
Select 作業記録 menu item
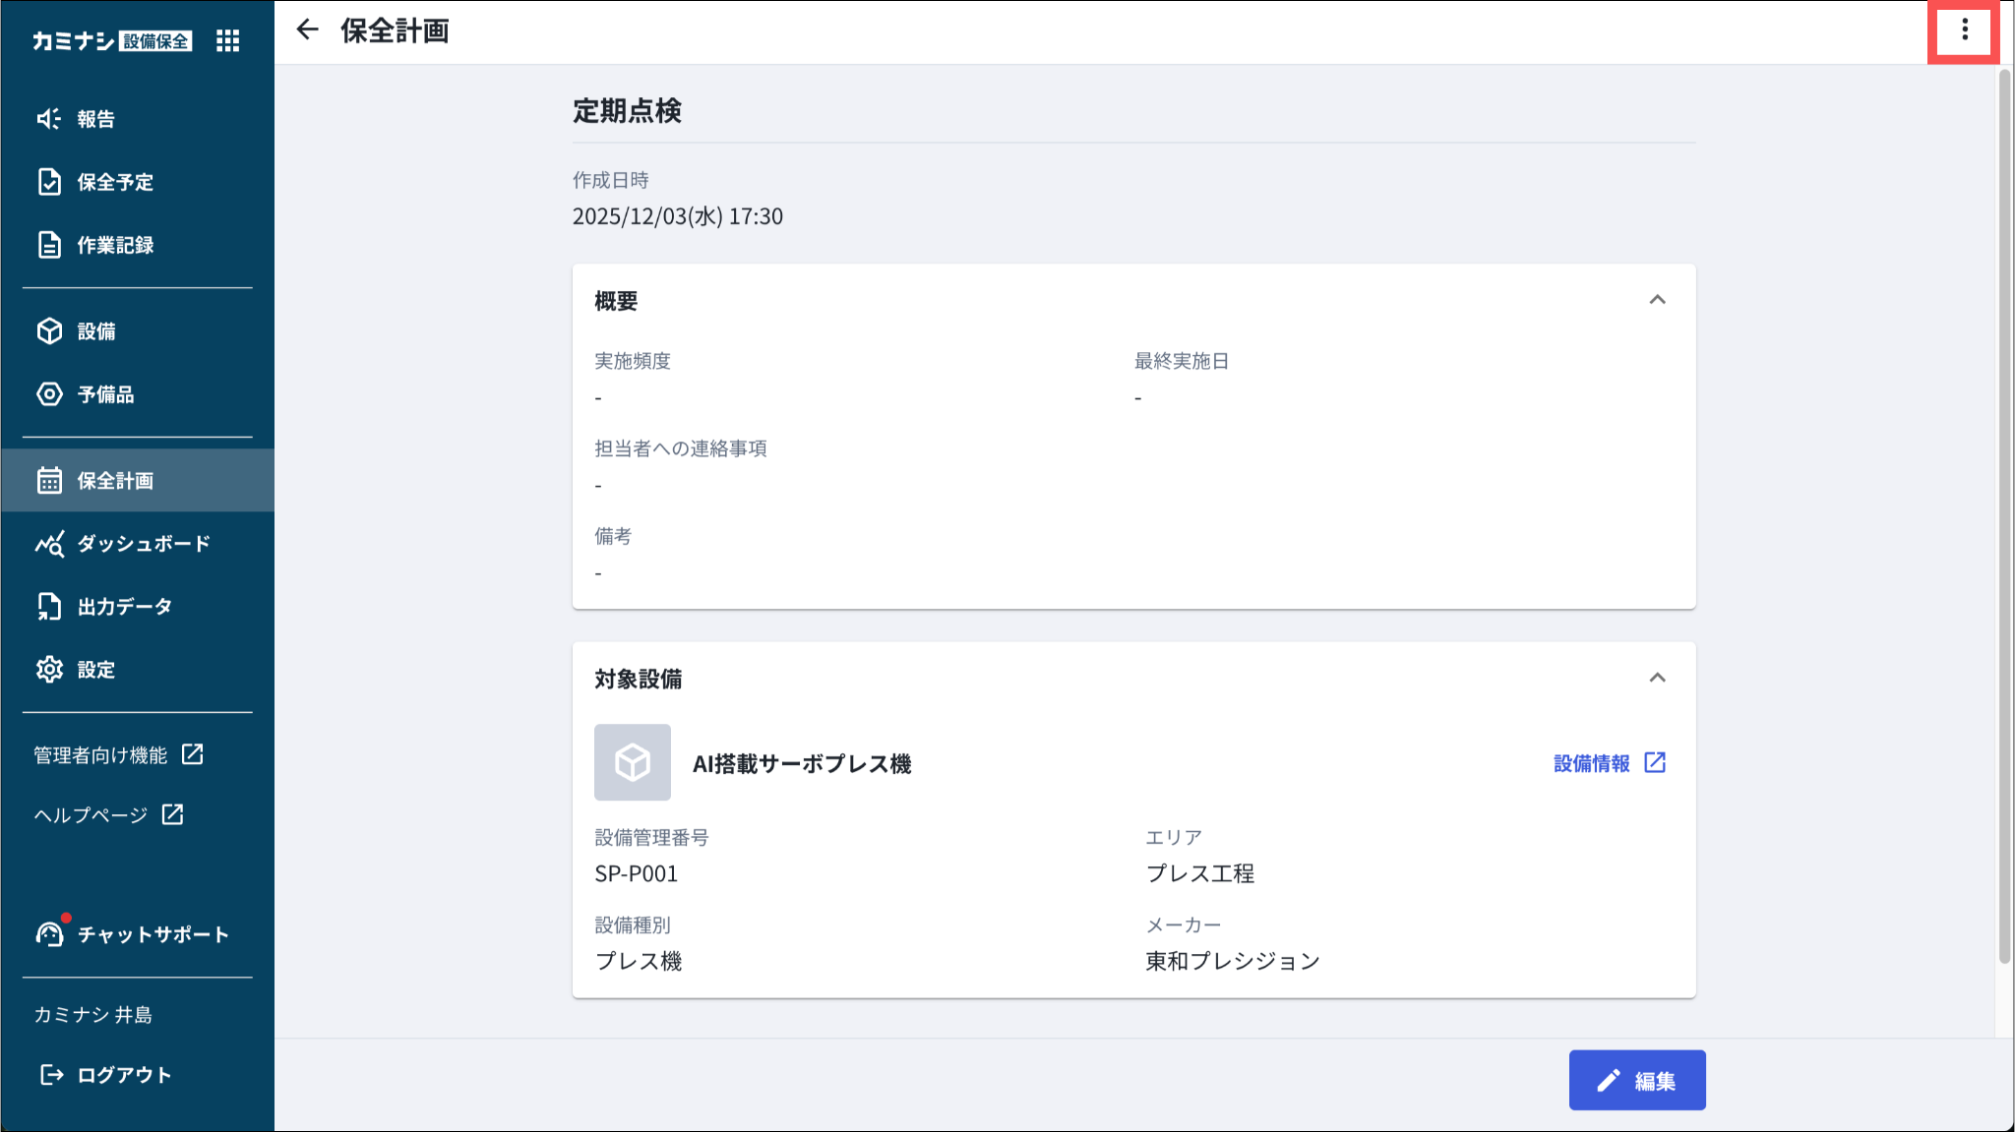click(115, 245)
